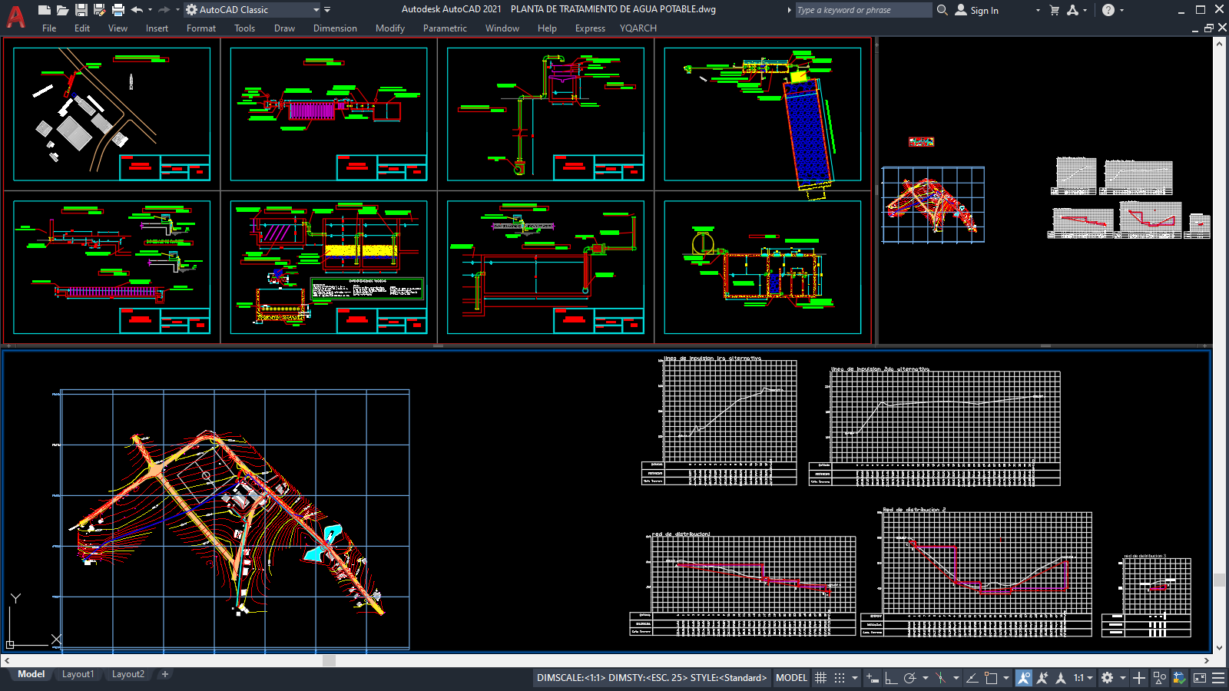Image resolution: width=1229 pixels, height=691 pixels.
Task: Expand the annotation scale 1:1 dropdown
Action: coord(1088,678)
